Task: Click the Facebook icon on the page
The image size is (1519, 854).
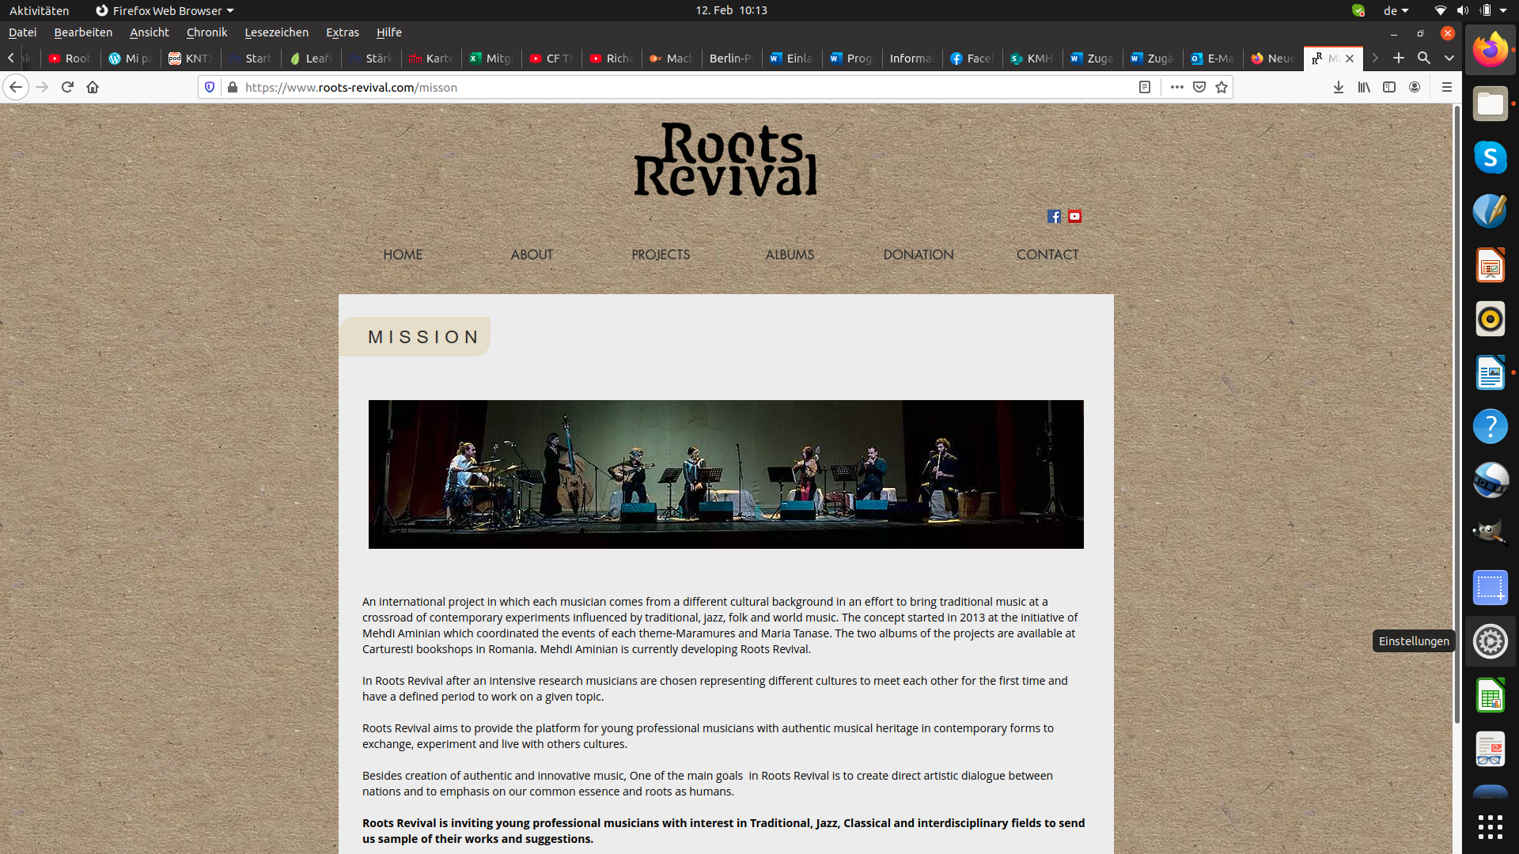Action: pos(1054,217)
